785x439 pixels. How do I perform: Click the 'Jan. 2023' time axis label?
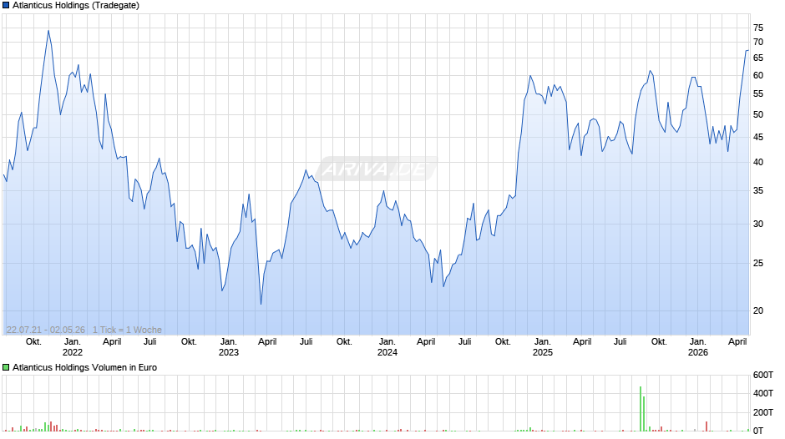(x=228, y=347)
